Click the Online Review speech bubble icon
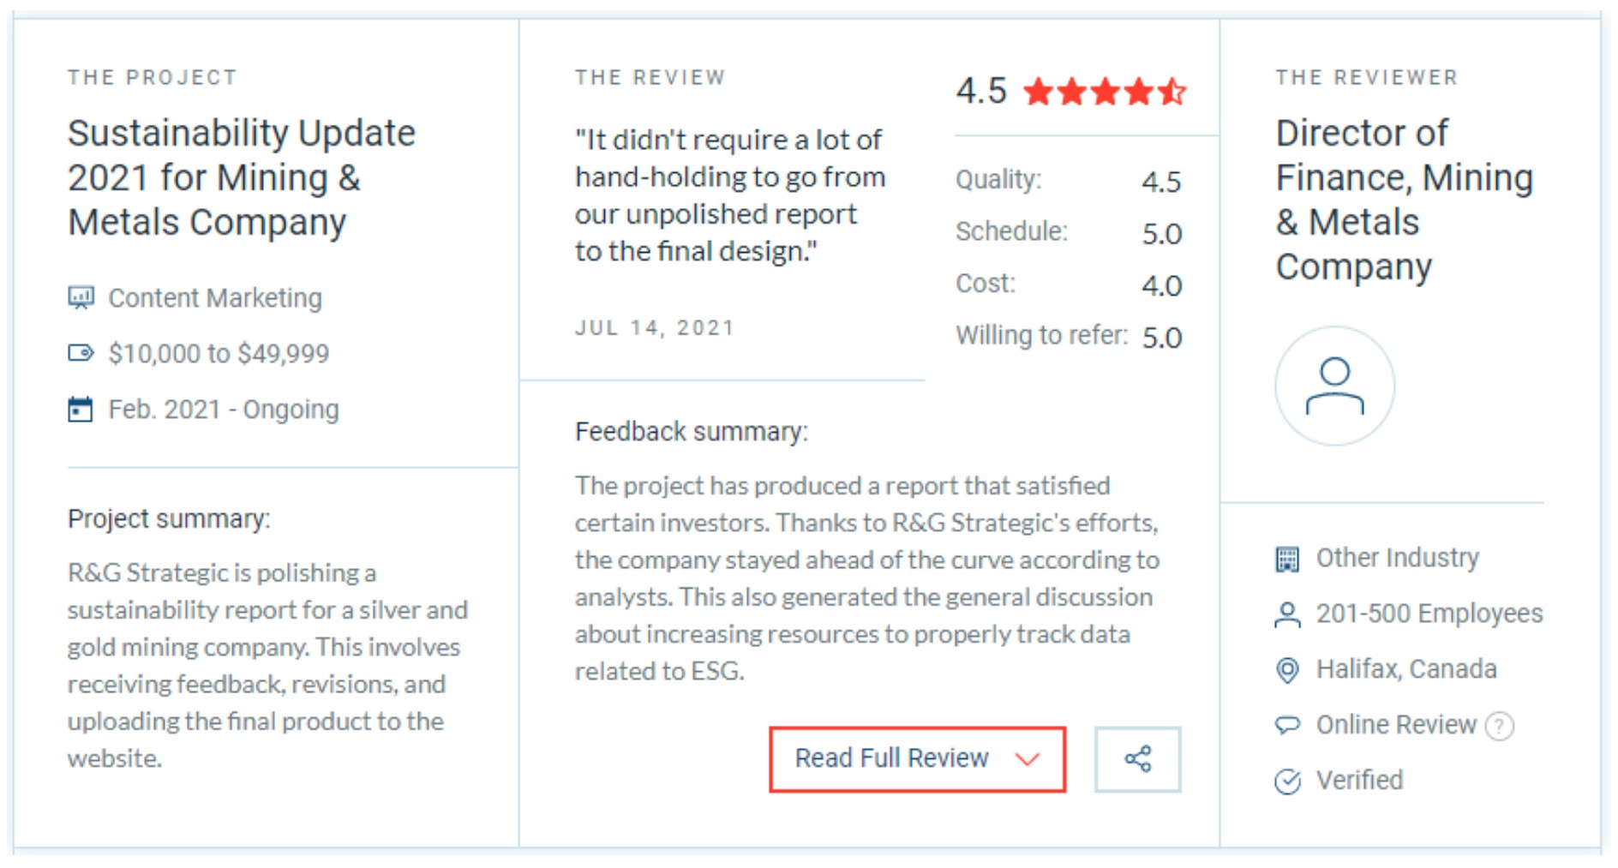 click(x=1287, y=726)
